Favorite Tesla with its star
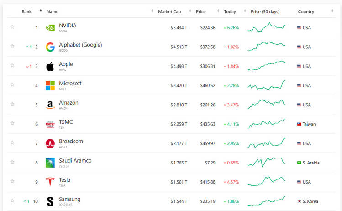This screenshot has height=211, width=342. click(12, 181)
